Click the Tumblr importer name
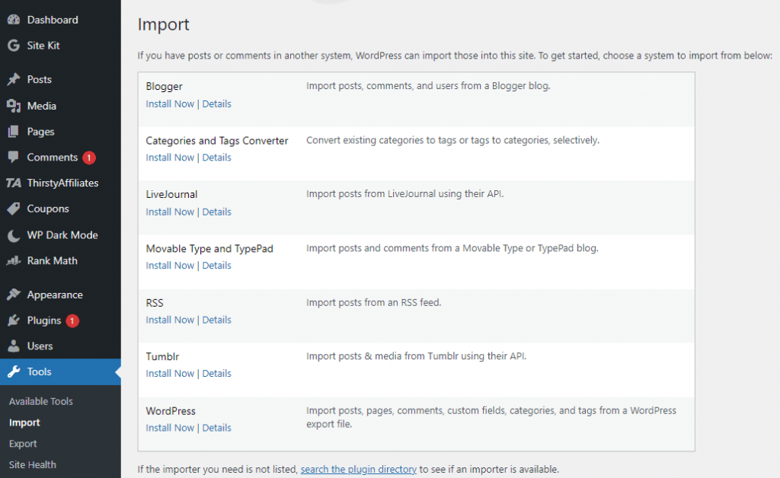 click(162, 357)
